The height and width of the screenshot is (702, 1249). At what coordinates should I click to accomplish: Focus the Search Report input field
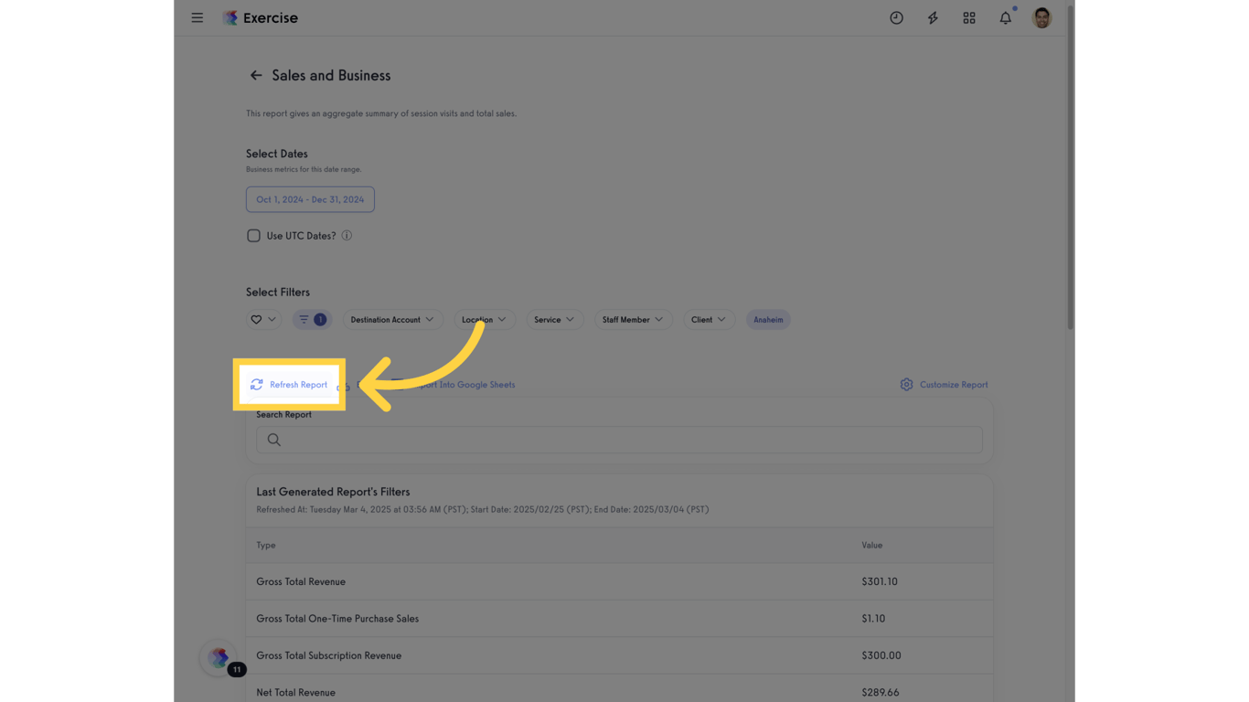(619, 440)
